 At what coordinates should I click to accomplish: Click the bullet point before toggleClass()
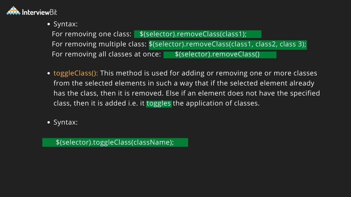point(49,73)
